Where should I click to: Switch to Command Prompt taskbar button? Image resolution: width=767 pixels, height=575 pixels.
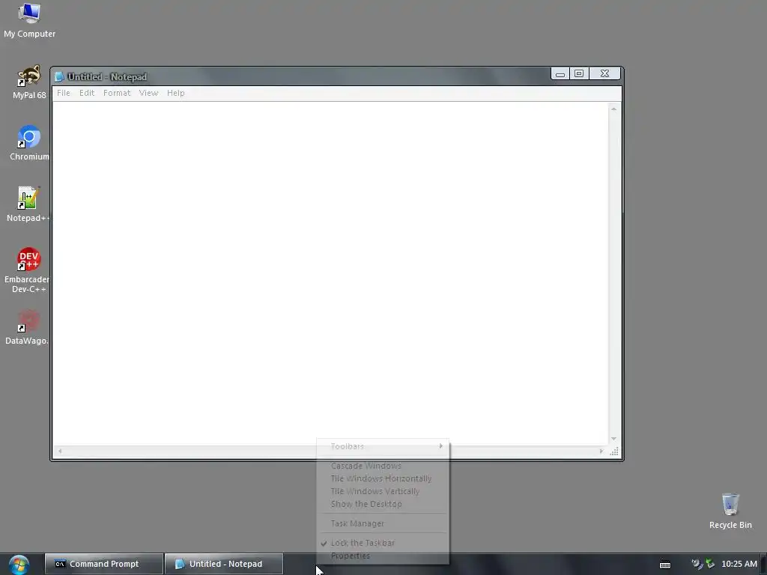[x=103, y=564]
